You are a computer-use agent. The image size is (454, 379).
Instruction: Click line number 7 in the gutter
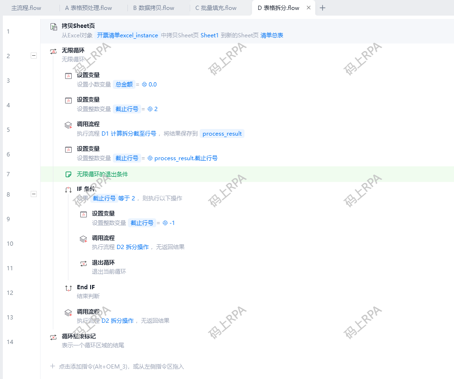coord(8,174)
